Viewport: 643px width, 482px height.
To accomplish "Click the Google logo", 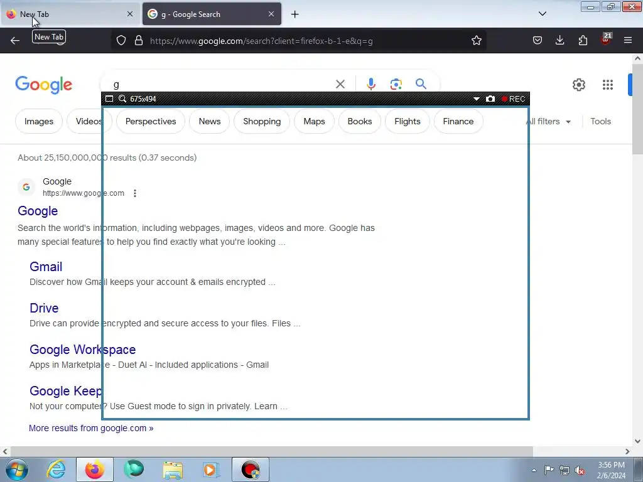I will click(x=43, y=85).
